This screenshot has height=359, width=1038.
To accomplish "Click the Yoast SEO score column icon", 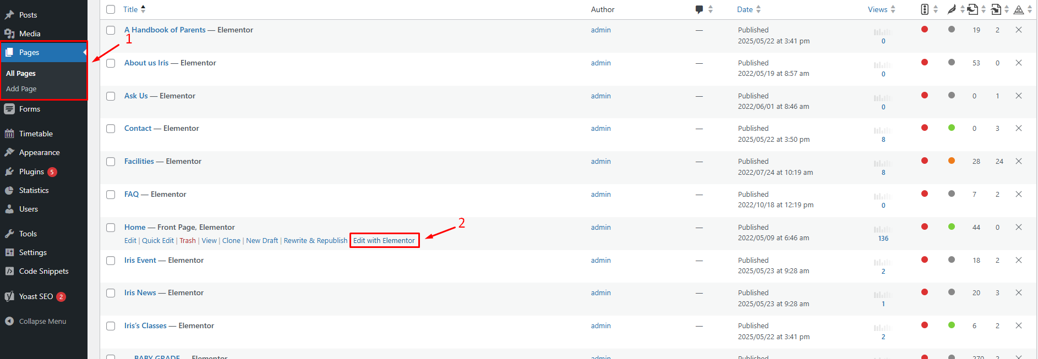I will click(925, 9).
